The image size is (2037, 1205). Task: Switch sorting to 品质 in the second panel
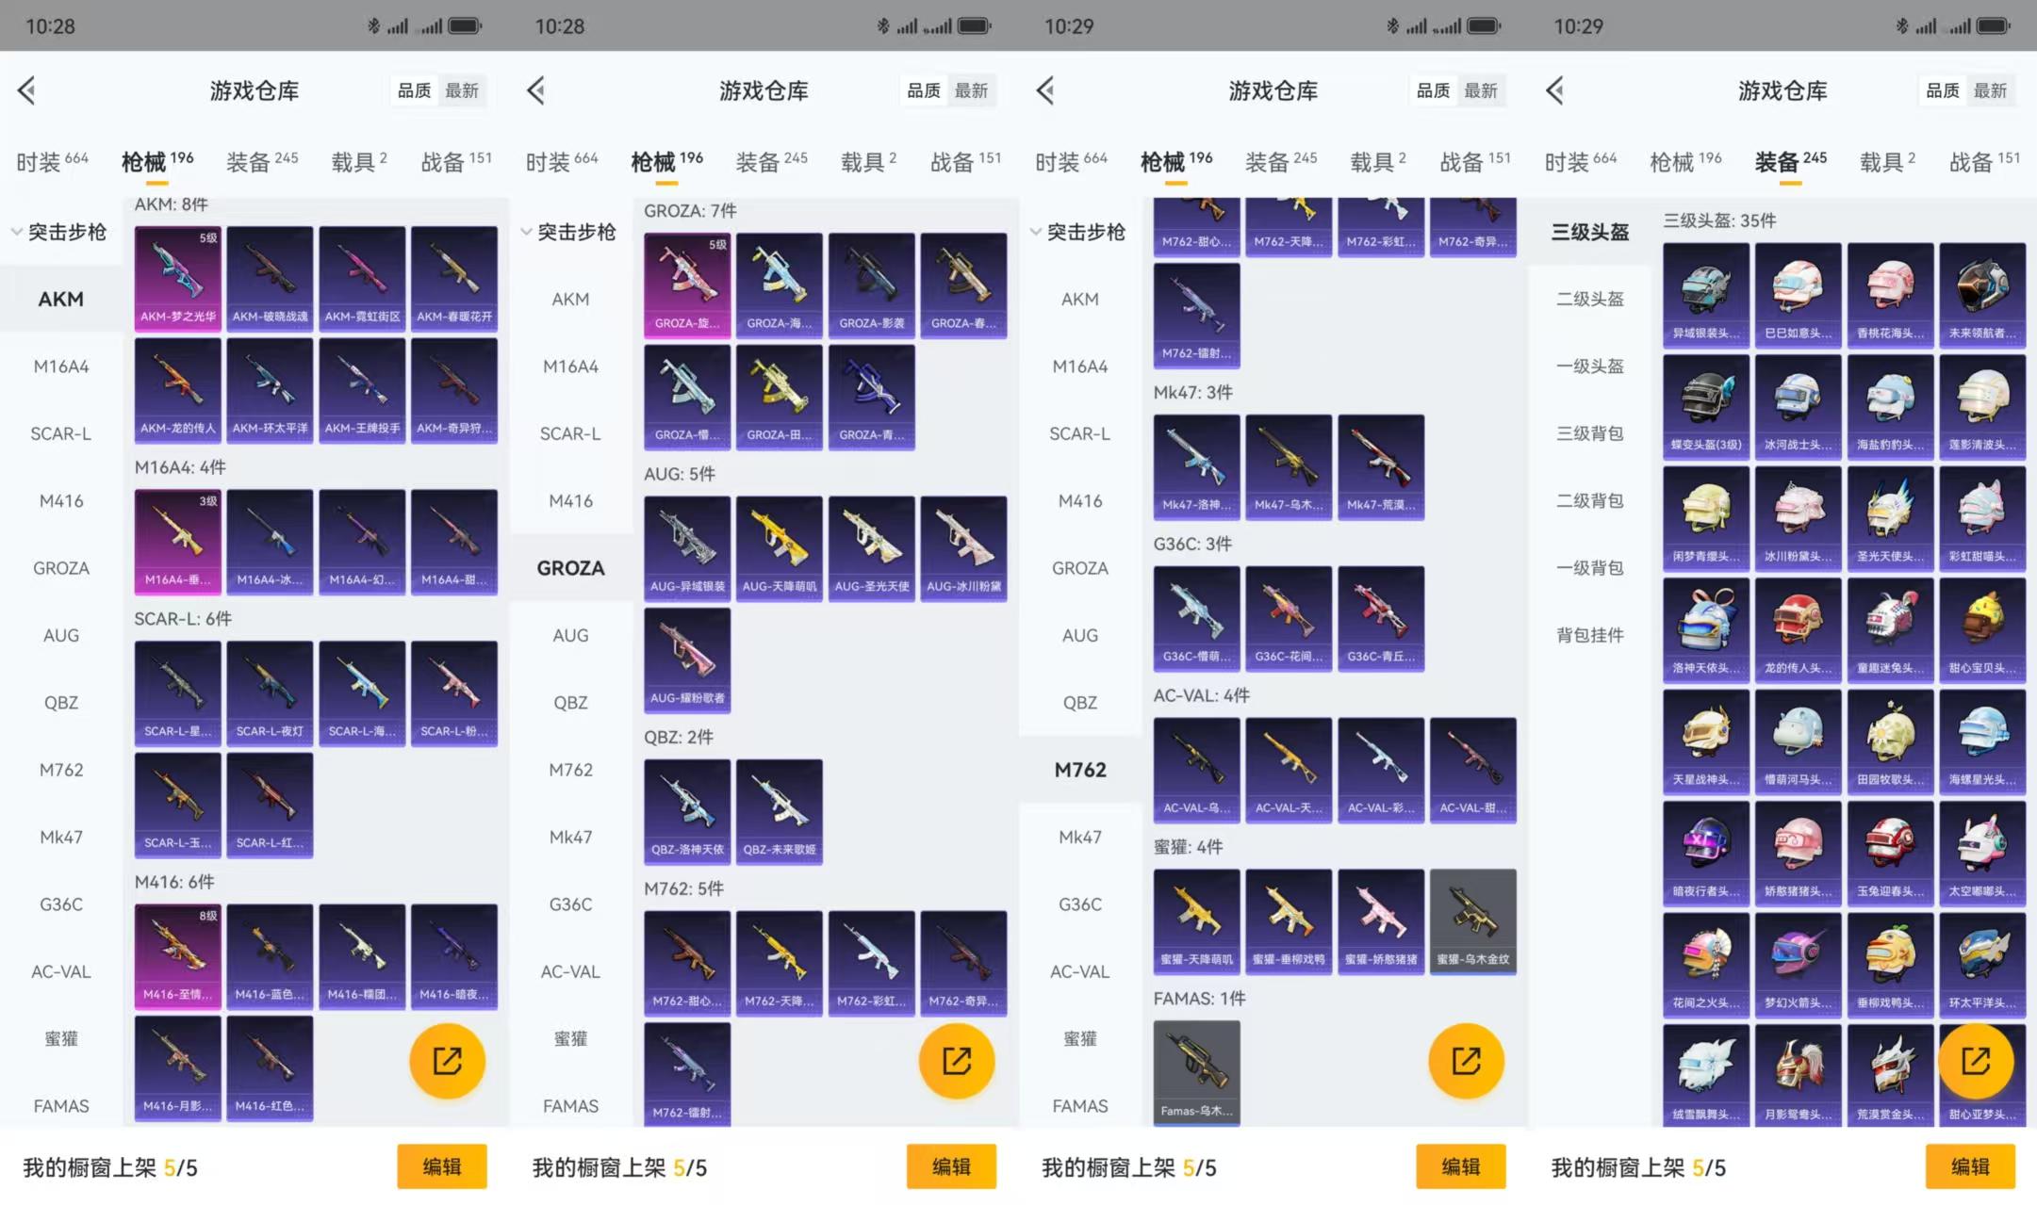point(923,90)
